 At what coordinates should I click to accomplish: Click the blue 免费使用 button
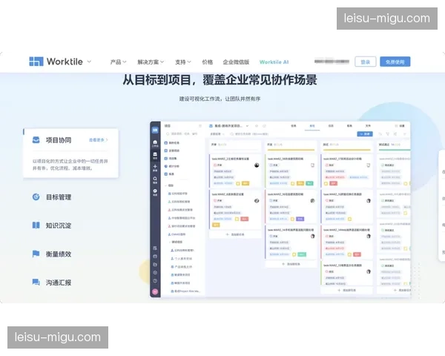click(395, 62)
